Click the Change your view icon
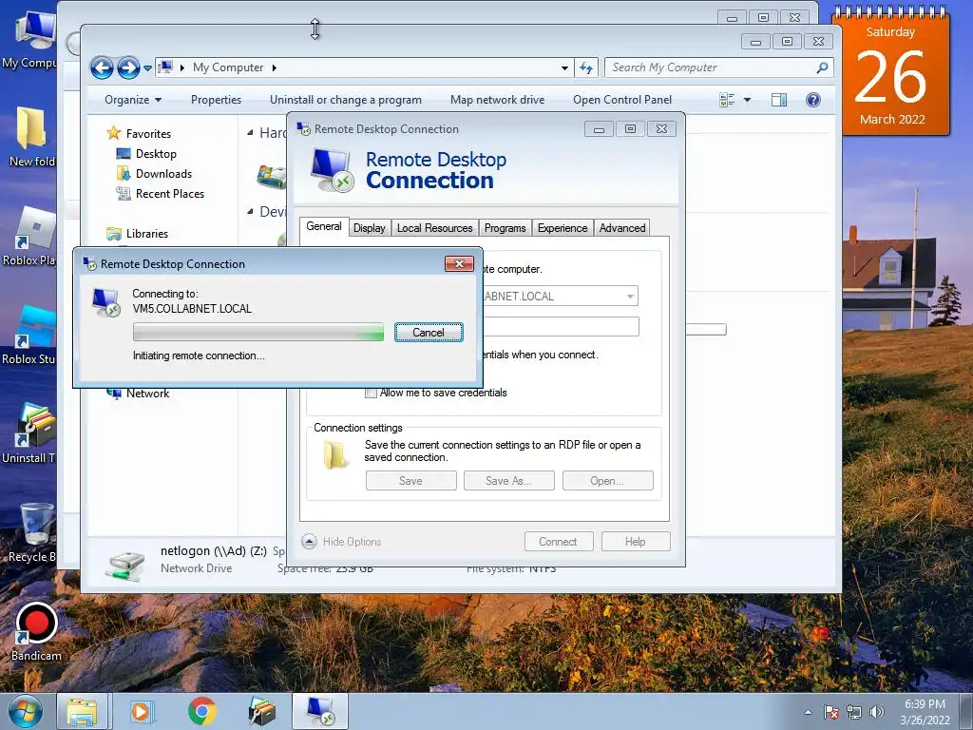The height and width of the screenshot is (730, 973). point(727,99)
